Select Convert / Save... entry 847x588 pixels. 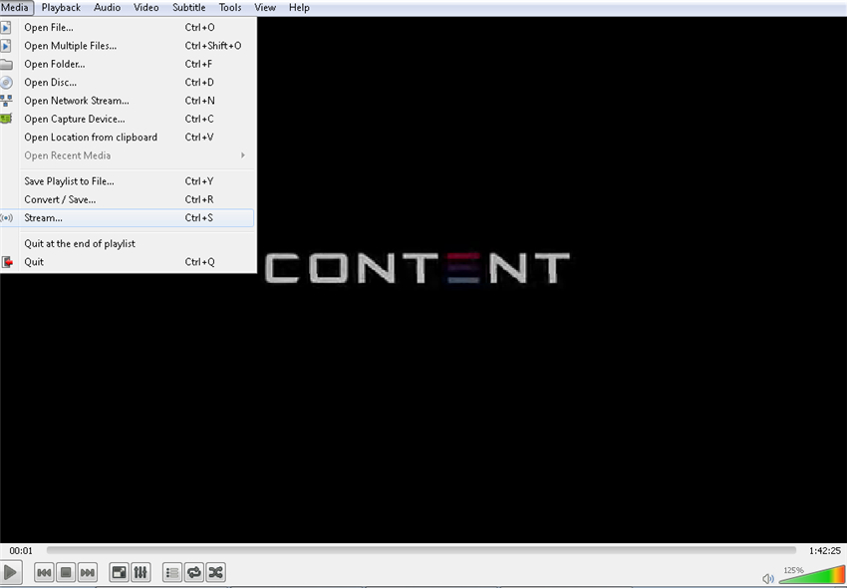point(128,199)
